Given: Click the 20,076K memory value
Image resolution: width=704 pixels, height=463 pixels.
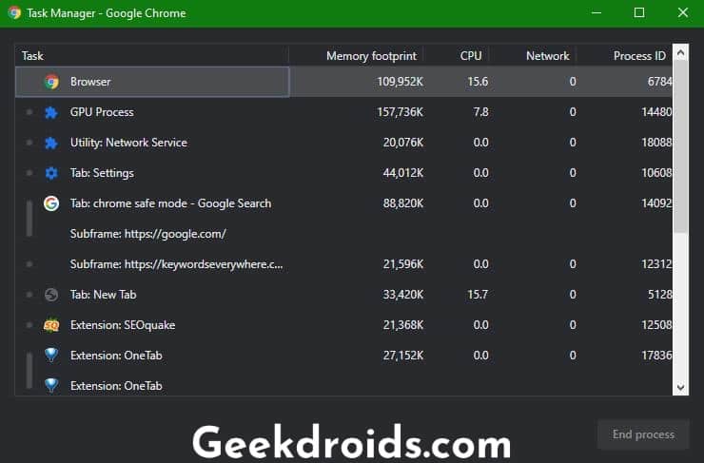Looking at the screenshot, I should [403, 143].
